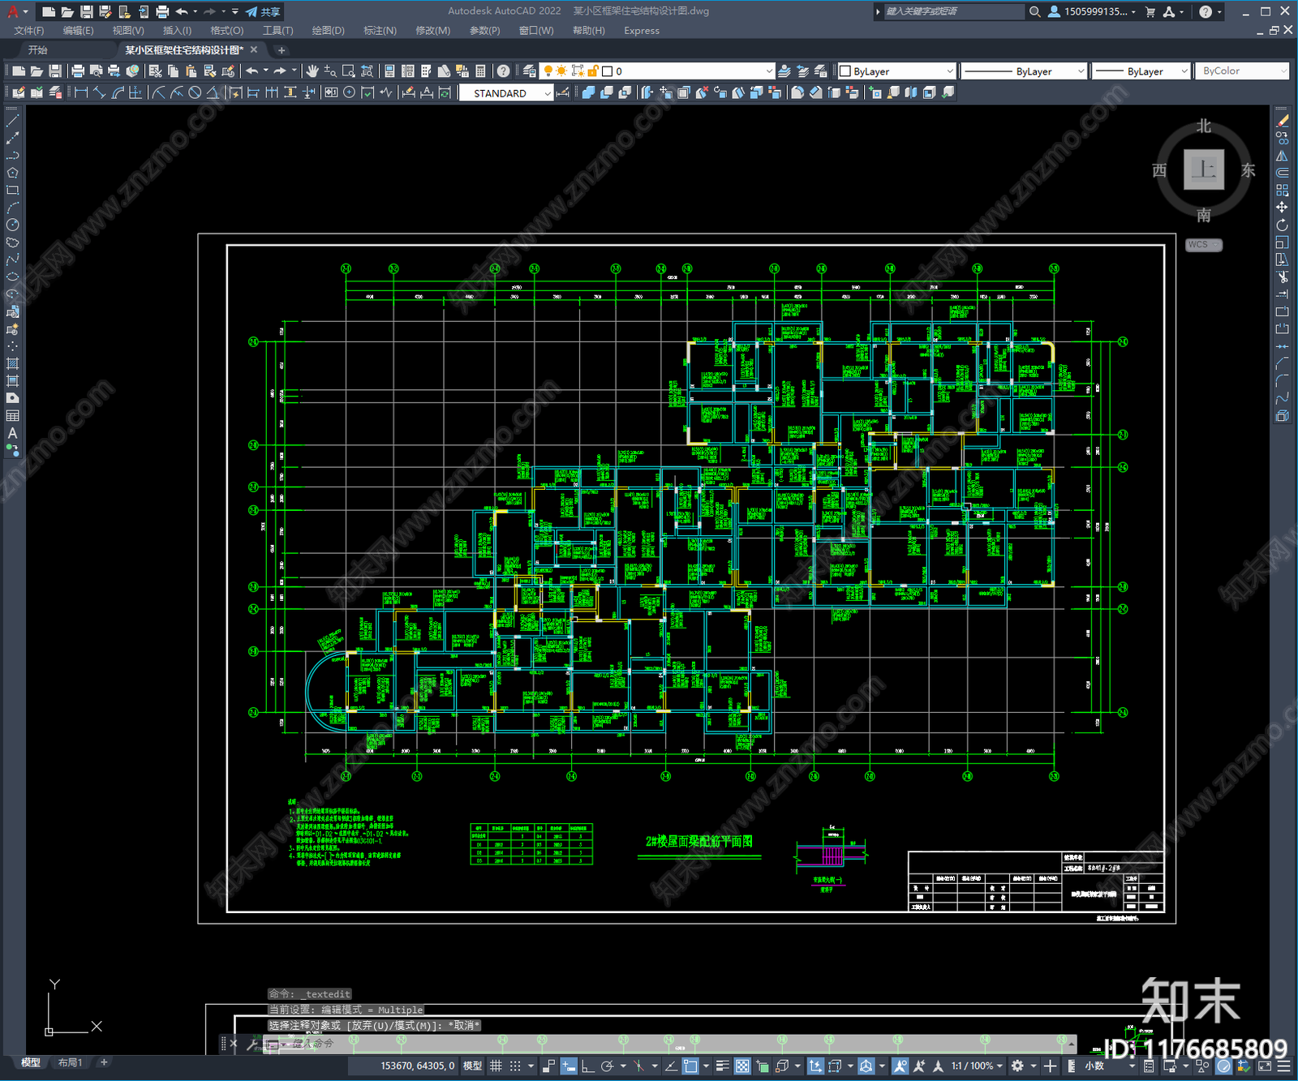Toggle transparency display in status bar
The image size is (1298, 1081).
click(741, 1066)
